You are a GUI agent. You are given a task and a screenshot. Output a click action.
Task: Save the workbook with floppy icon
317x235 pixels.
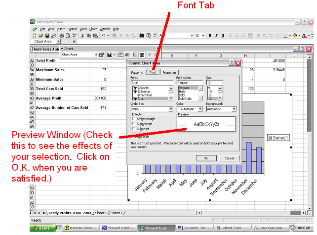tap(47, 36)
